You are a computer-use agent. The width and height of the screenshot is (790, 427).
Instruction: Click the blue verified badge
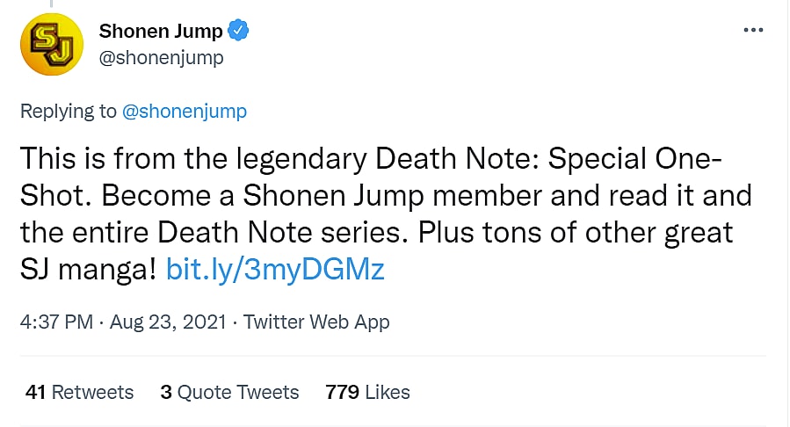[238, 32]
